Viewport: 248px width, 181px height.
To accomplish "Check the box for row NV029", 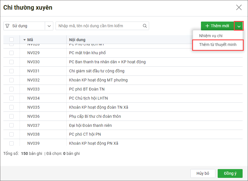I will [x=11, y=53].
